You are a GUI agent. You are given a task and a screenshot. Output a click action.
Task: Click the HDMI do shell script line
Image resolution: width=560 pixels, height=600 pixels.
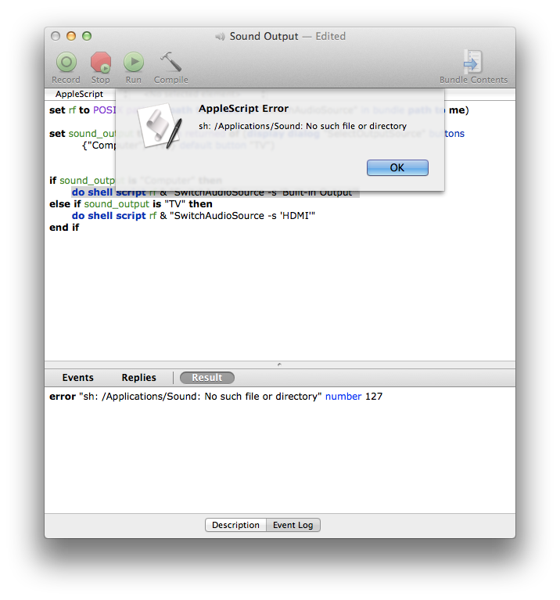click(x=193, y=216)
